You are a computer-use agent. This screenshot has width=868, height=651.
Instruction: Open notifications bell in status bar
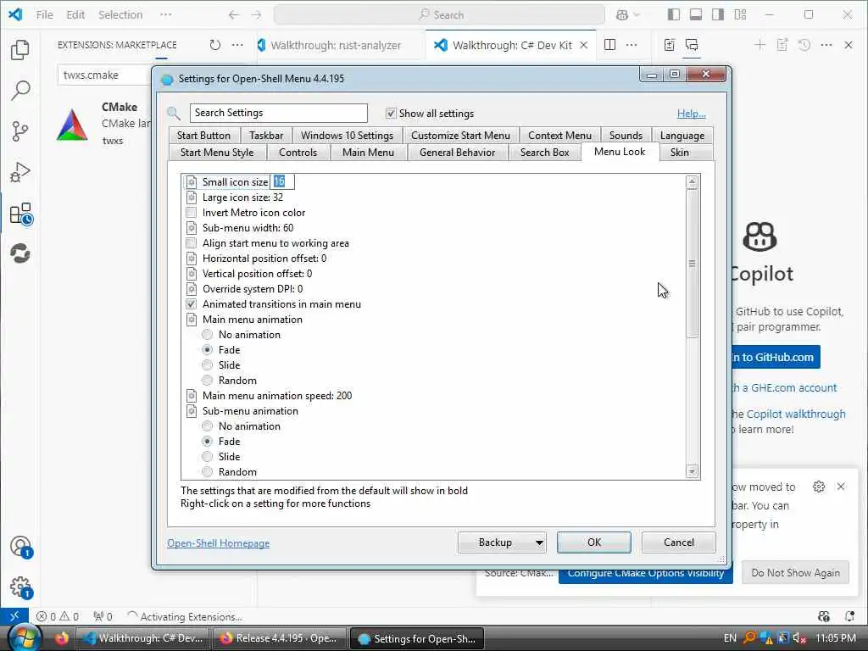[850, 616]
